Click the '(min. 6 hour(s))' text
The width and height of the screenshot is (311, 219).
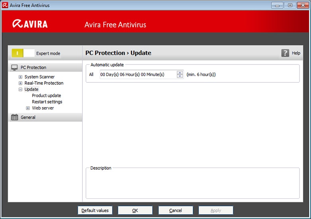[201, 74]
